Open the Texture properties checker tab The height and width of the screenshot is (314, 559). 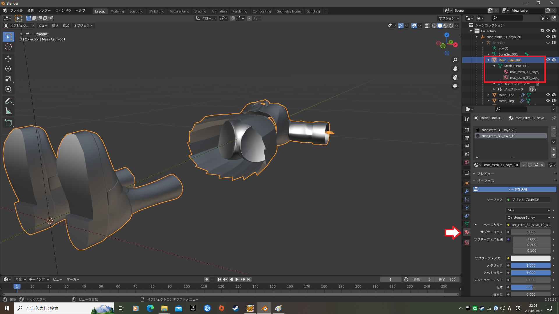pyautogui.click(x=467, y=242)
